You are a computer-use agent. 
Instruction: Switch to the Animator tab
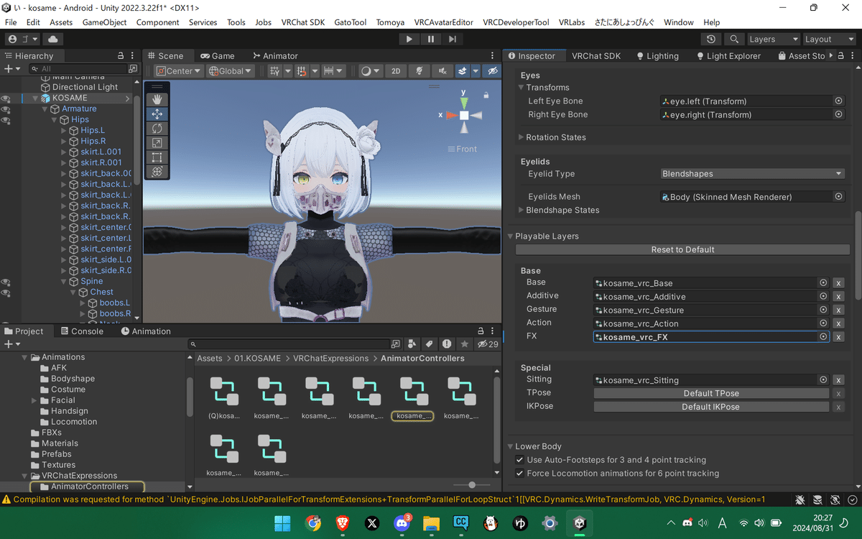tap(275, 55)
